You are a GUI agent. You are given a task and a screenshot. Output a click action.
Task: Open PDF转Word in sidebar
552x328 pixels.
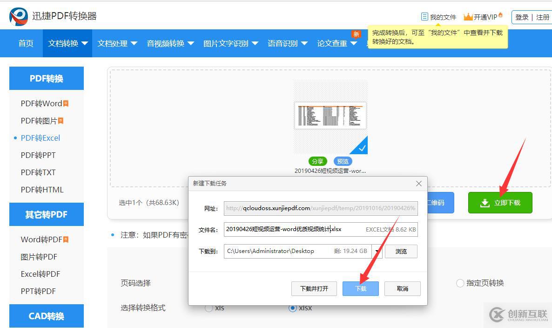pyautogui.click(x=41, y=103)
